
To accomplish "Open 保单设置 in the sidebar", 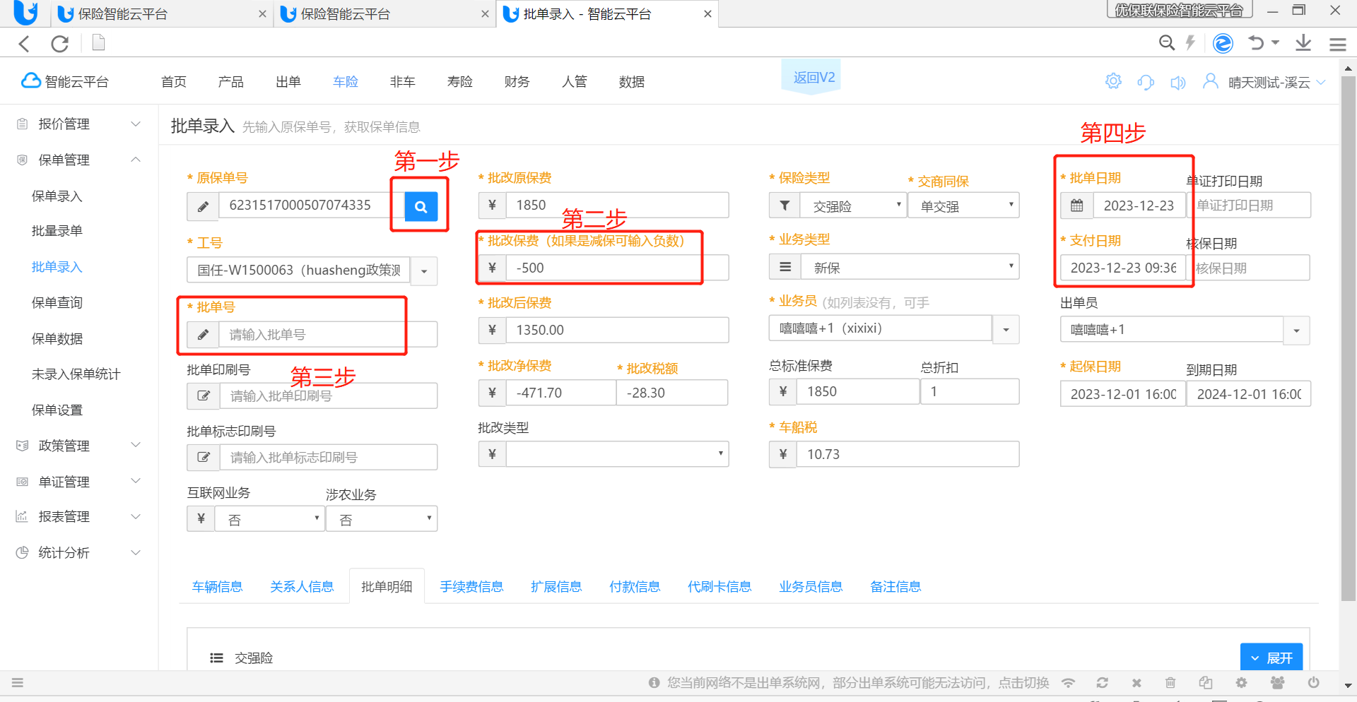I will (57, 410).
